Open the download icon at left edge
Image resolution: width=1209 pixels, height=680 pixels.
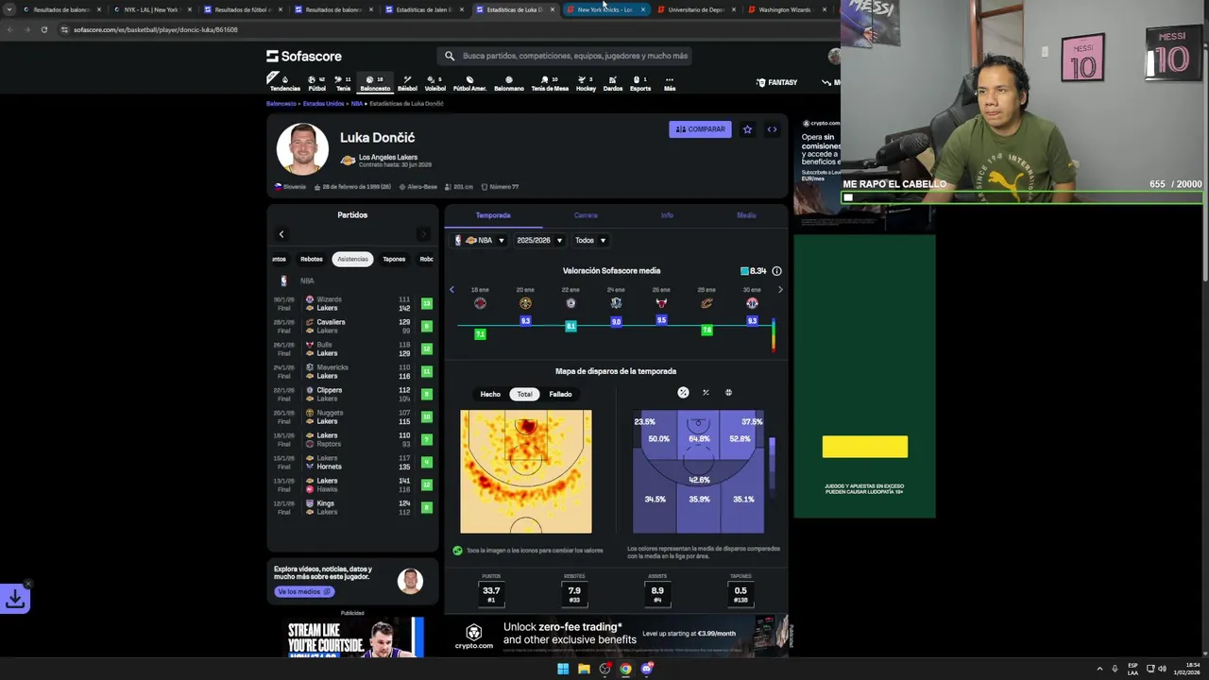point(15,599)
